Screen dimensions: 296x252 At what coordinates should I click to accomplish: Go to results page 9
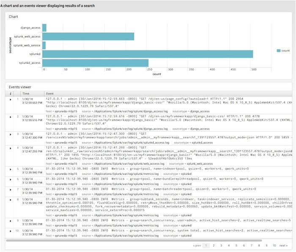[266, 246]
